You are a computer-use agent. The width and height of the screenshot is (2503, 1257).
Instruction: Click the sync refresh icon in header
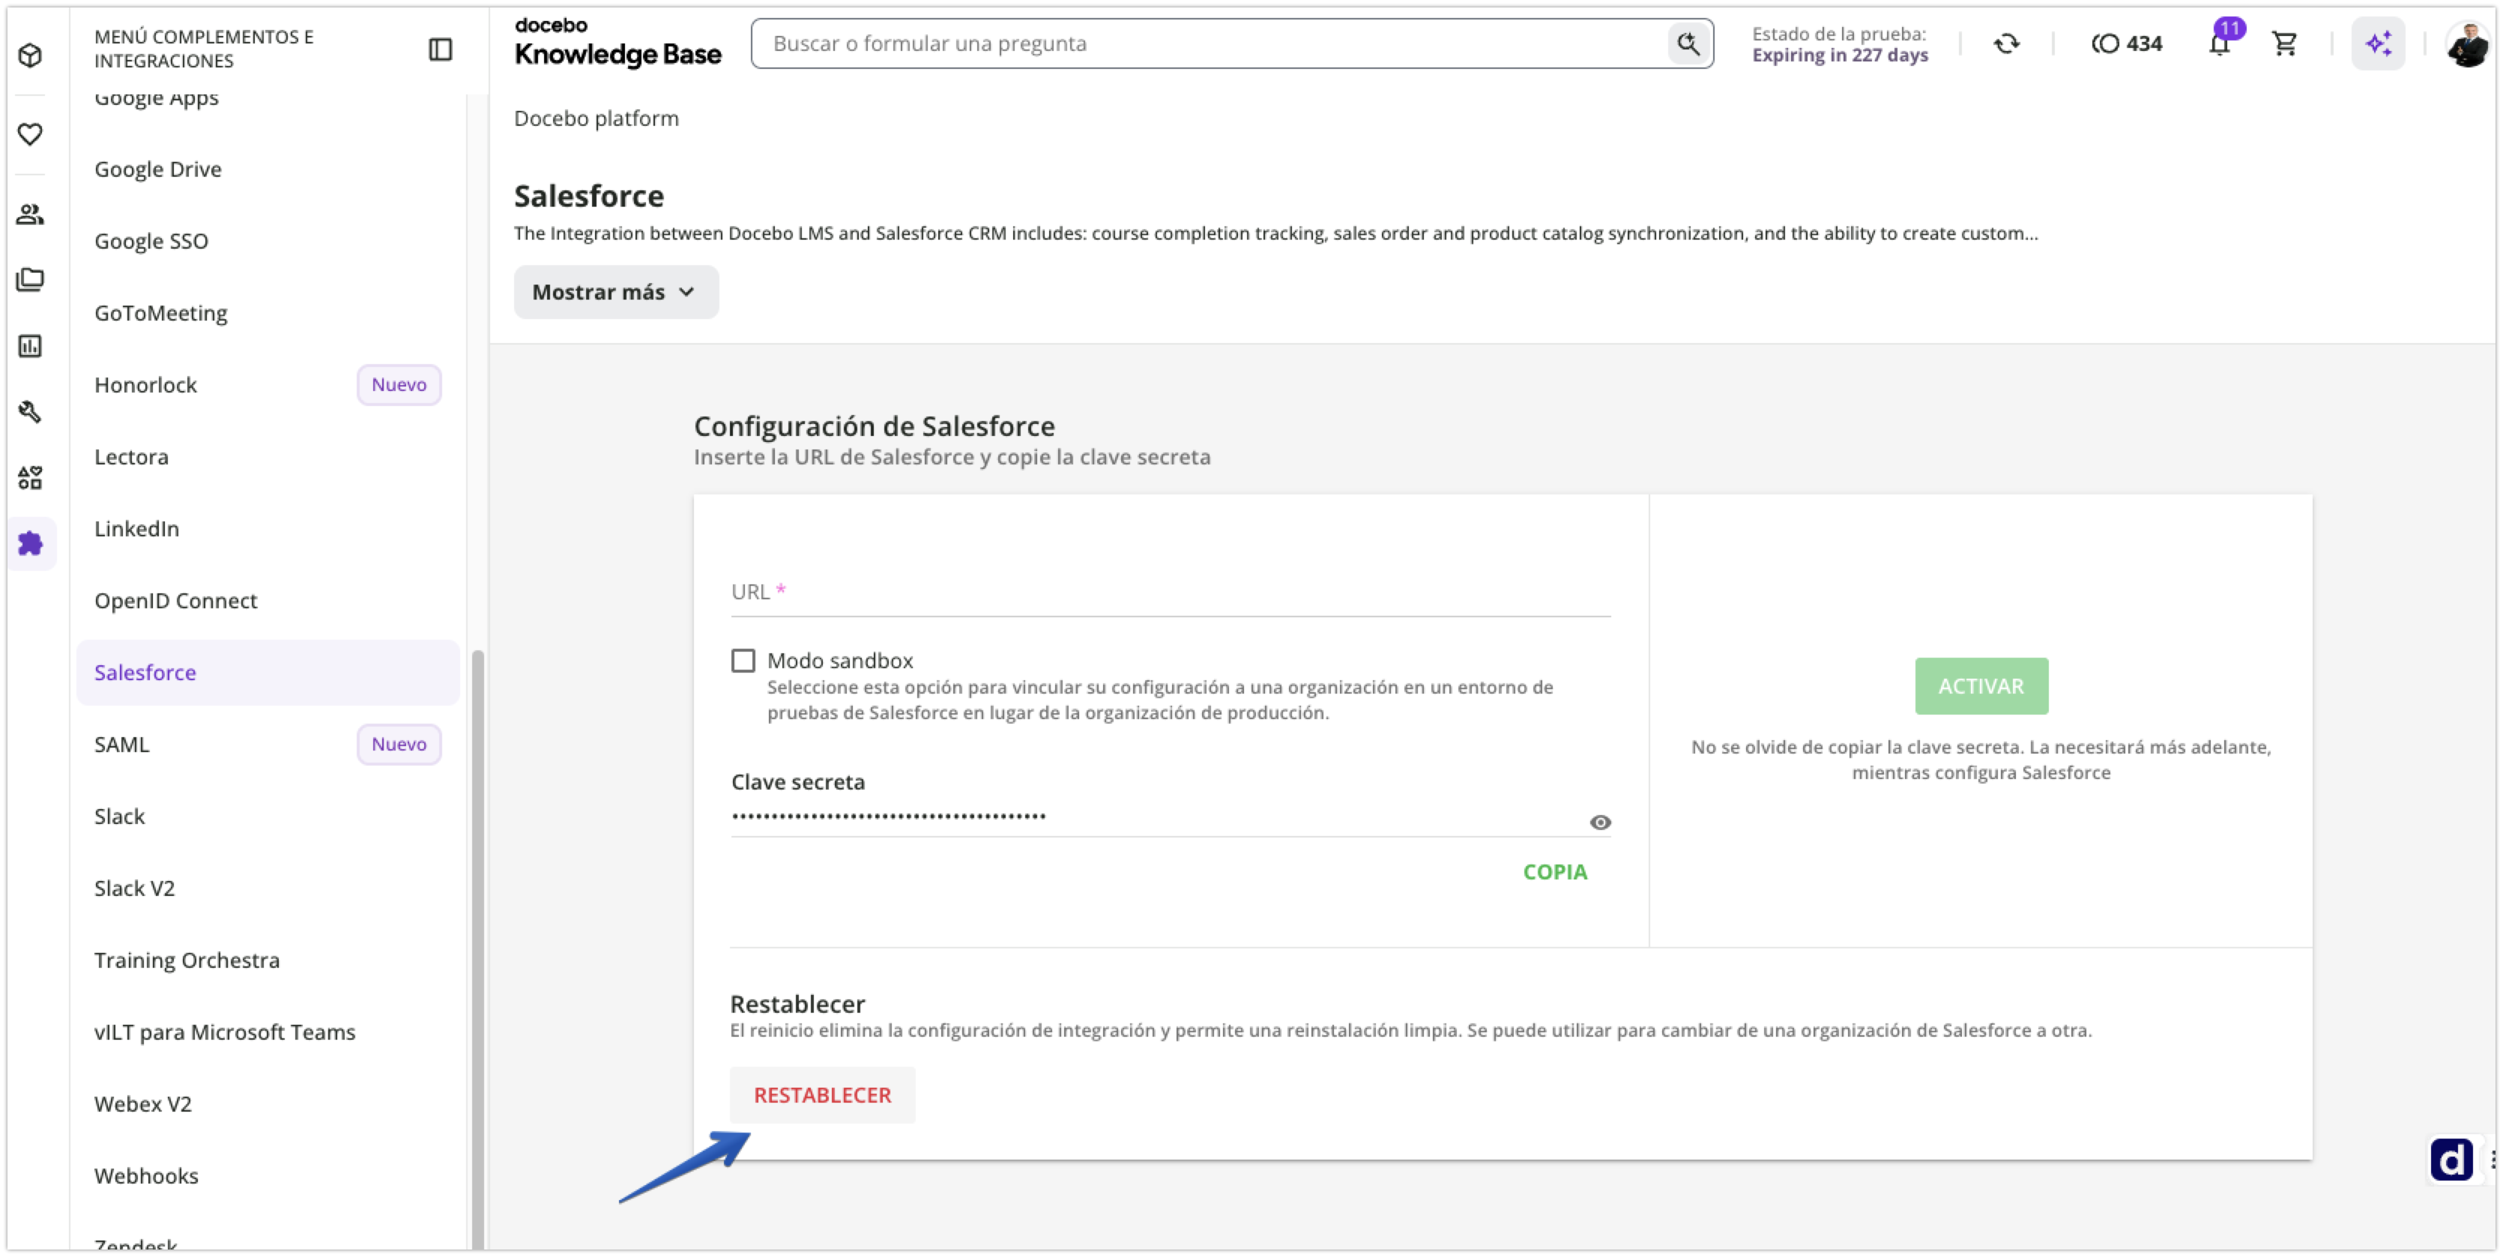(x=2006, y=43)
